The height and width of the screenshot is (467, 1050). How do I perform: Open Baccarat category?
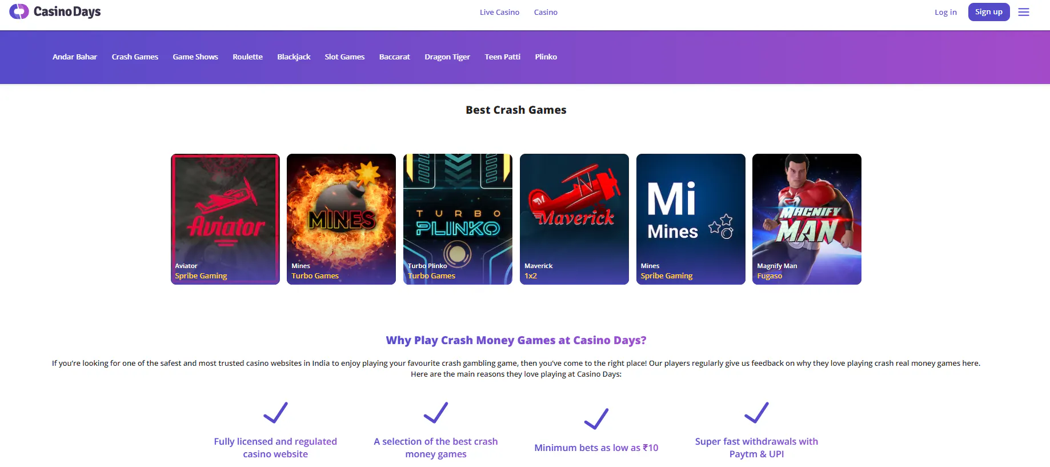(395, 57)
